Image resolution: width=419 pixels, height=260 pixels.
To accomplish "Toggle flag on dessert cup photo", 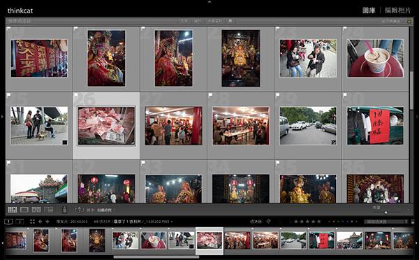I will click(345, 29).
